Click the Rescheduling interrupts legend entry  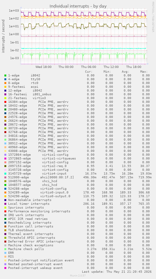point(30,223)
